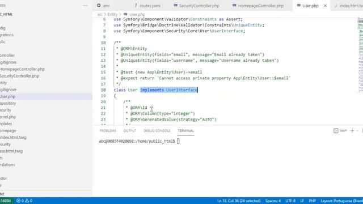Select the TERMINAL panel tab
363x204 pixels.
pos(185,131)
